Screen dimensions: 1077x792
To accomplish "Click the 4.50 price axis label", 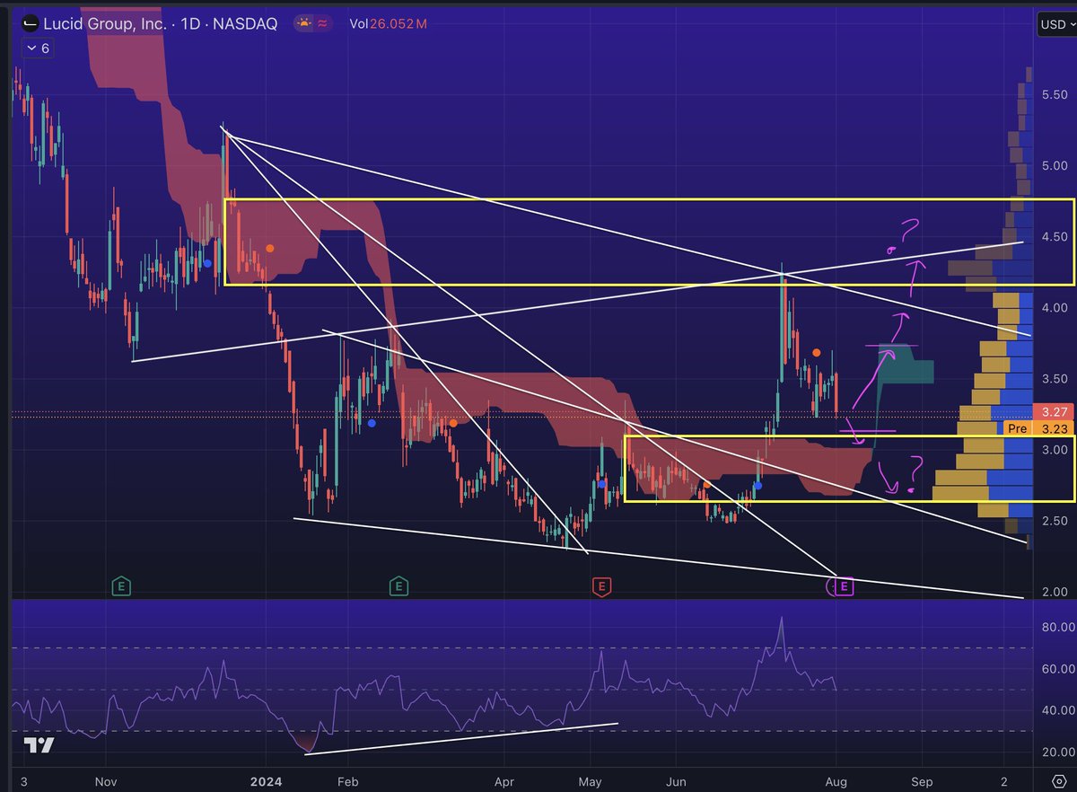I will pyautogui.click(x=1055, y=237).
